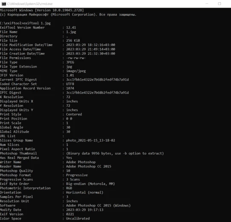The width and height of the screenshot is (231, 222).
Task: Click the File Modification Date/Time value
Action: pos(91,45)
